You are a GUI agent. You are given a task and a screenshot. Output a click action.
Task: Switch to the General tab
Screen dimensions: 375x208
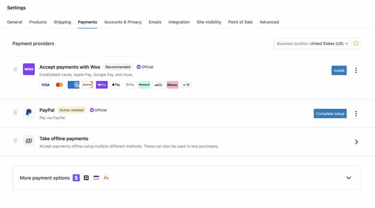[15, 22]
